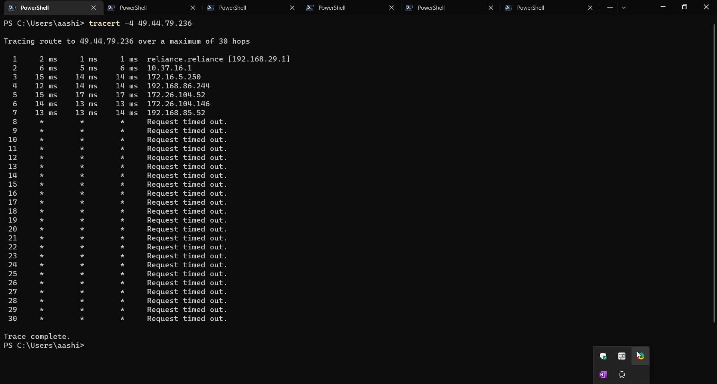Click the final 'PS C:\Users\aashi>' prompt

[x=44, y=345]
